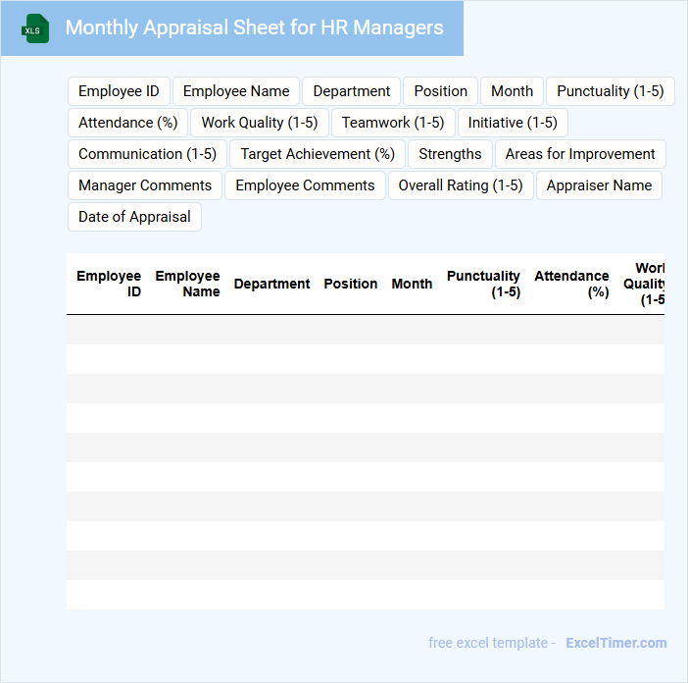Image resolution: width=688 pixels, height=683 pixels.
Task: Select the Attendance (%) tag
Action: (127, 123)
